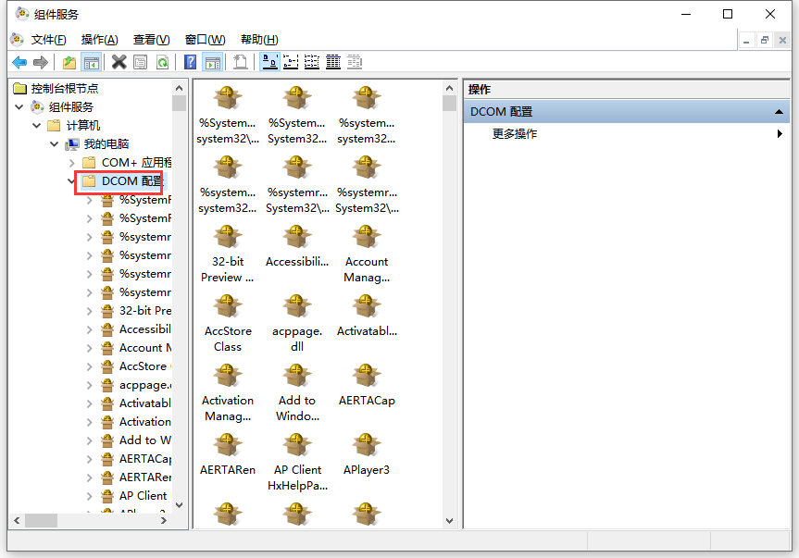Select the acppage.dll component icon
This screenshot has width=799, height=558.
point(296,308)
